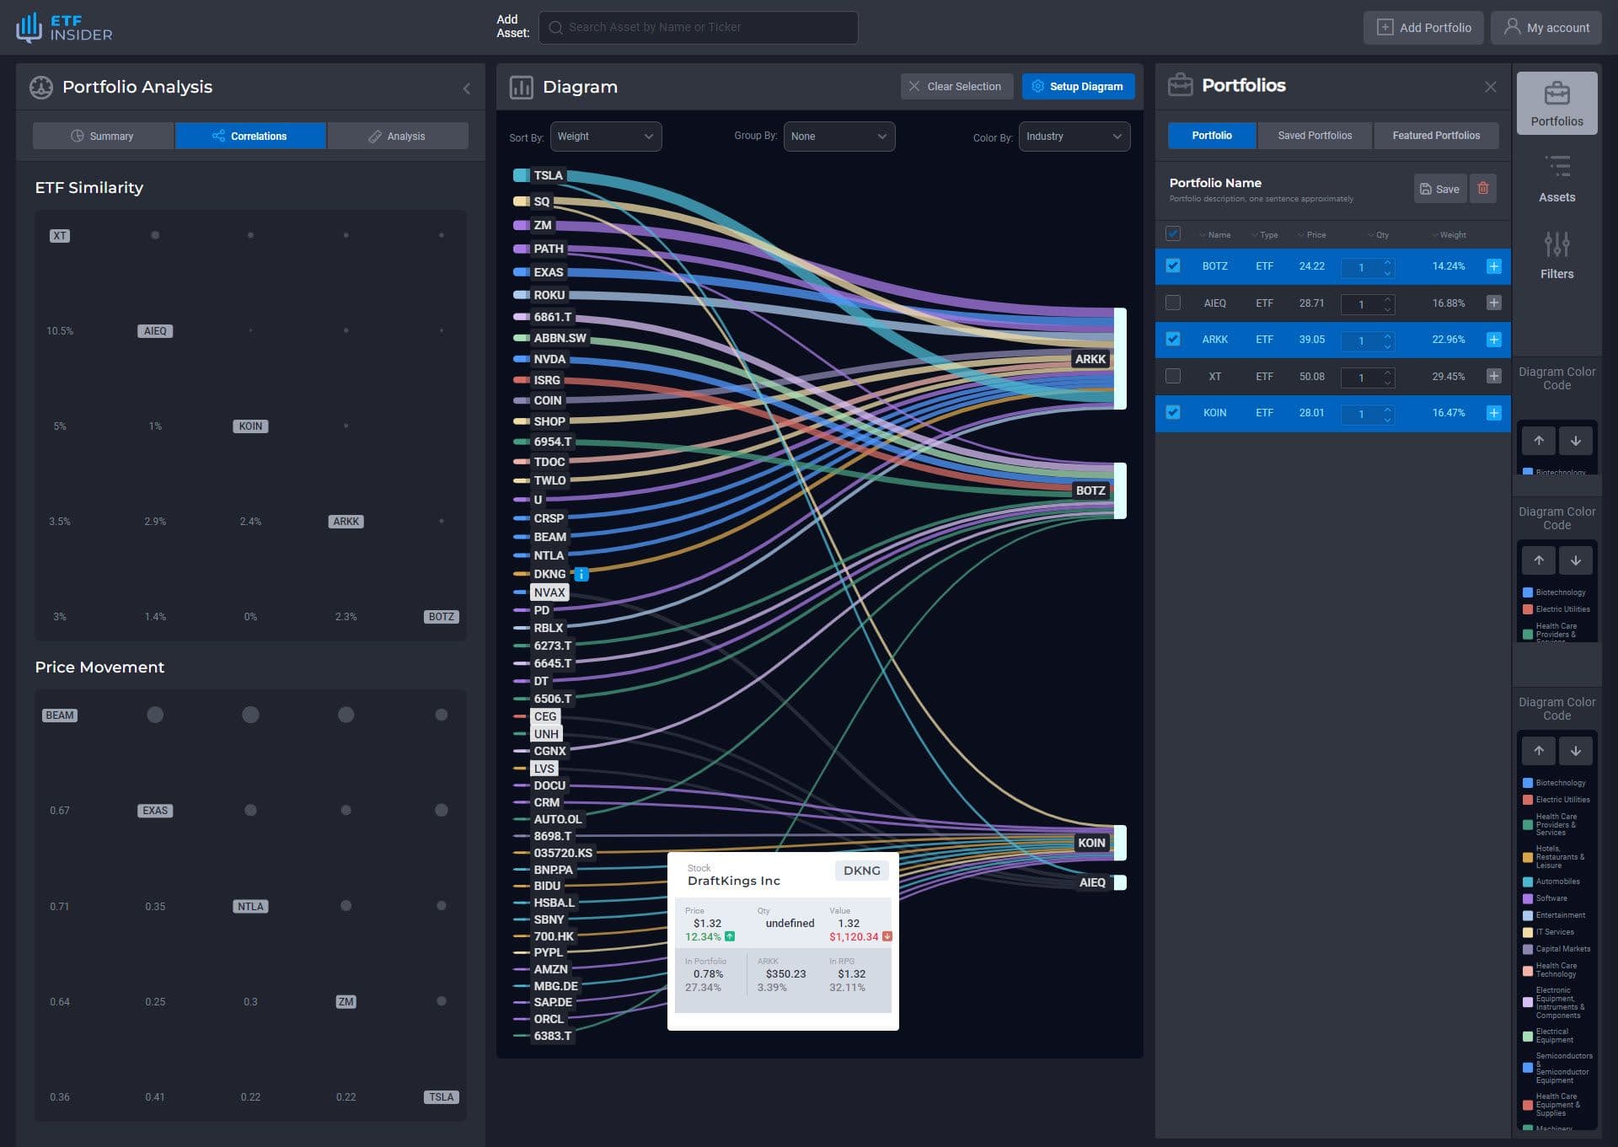Add BOTZ with its plus icon
Screen dimensions: 1618x1147
(1493, 266)
